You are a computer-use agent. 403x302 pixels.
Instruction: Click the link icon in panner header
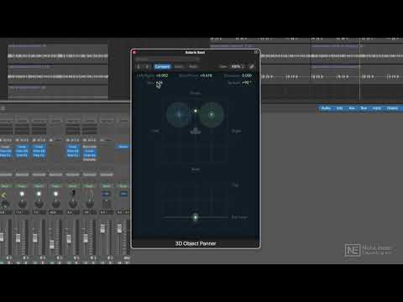point(252,66)
